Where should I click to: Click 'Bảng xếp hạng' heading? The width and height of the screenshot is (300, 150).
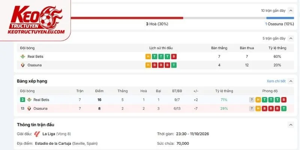pos(32,81)
